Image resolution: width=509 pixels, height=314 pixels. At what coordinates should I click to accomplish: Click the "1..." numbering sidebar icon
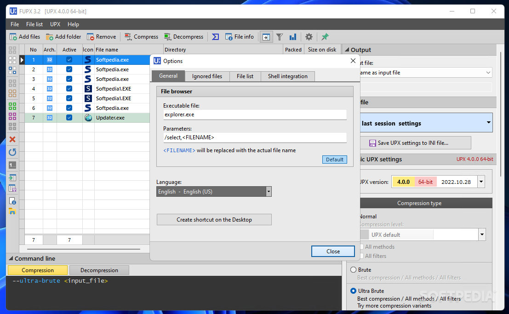(x=12, y=165)
